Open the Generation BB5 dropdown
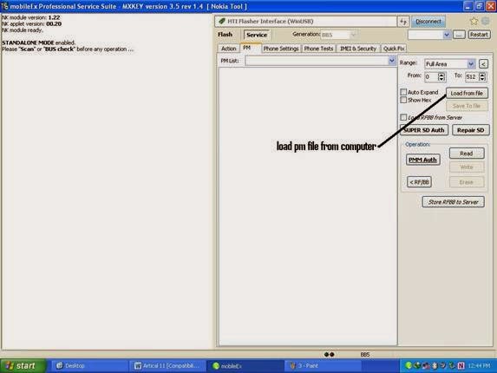Screen dimensions: 497x373 point(353,35)
